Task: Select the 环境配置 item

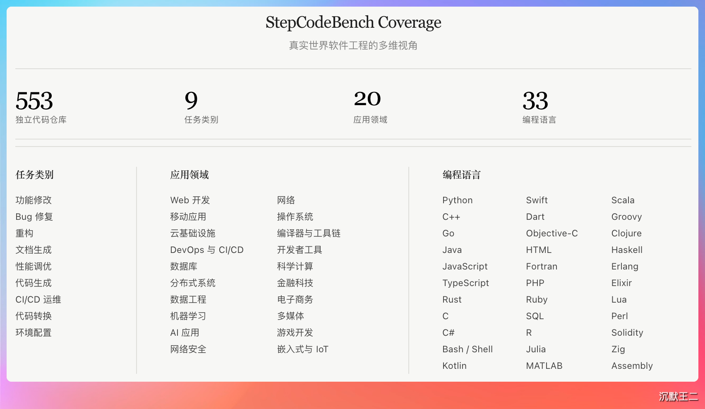Action: click(x=34, y=332)
